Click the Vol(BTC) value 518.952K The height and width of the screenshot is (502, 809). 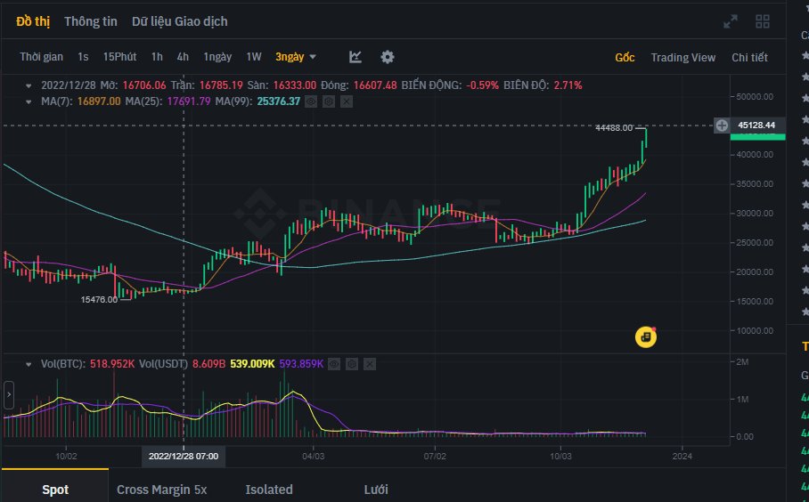point(112,364)
